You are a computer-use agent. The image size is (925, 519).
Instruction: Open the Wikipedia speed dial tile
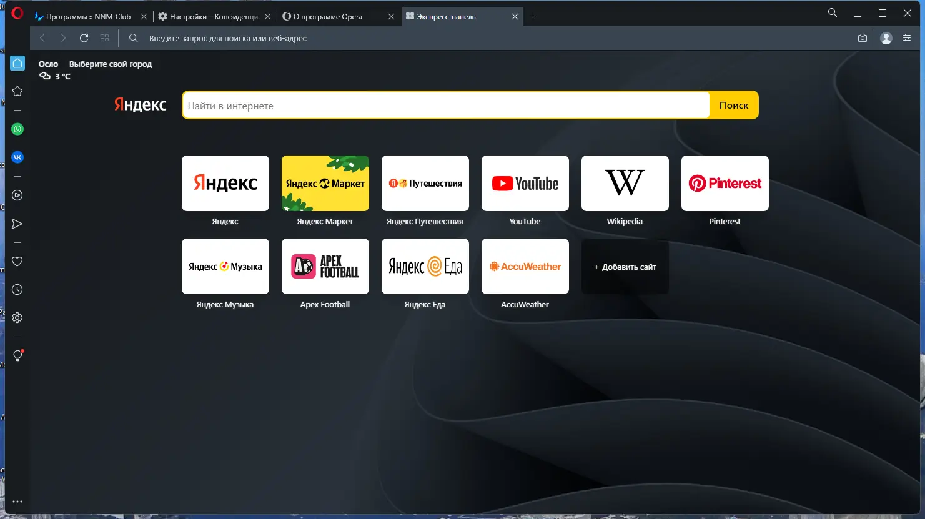(625, 183)
